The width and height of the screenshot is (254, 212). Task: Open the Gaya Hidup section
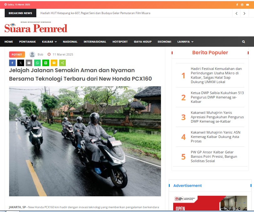point(143,42)
